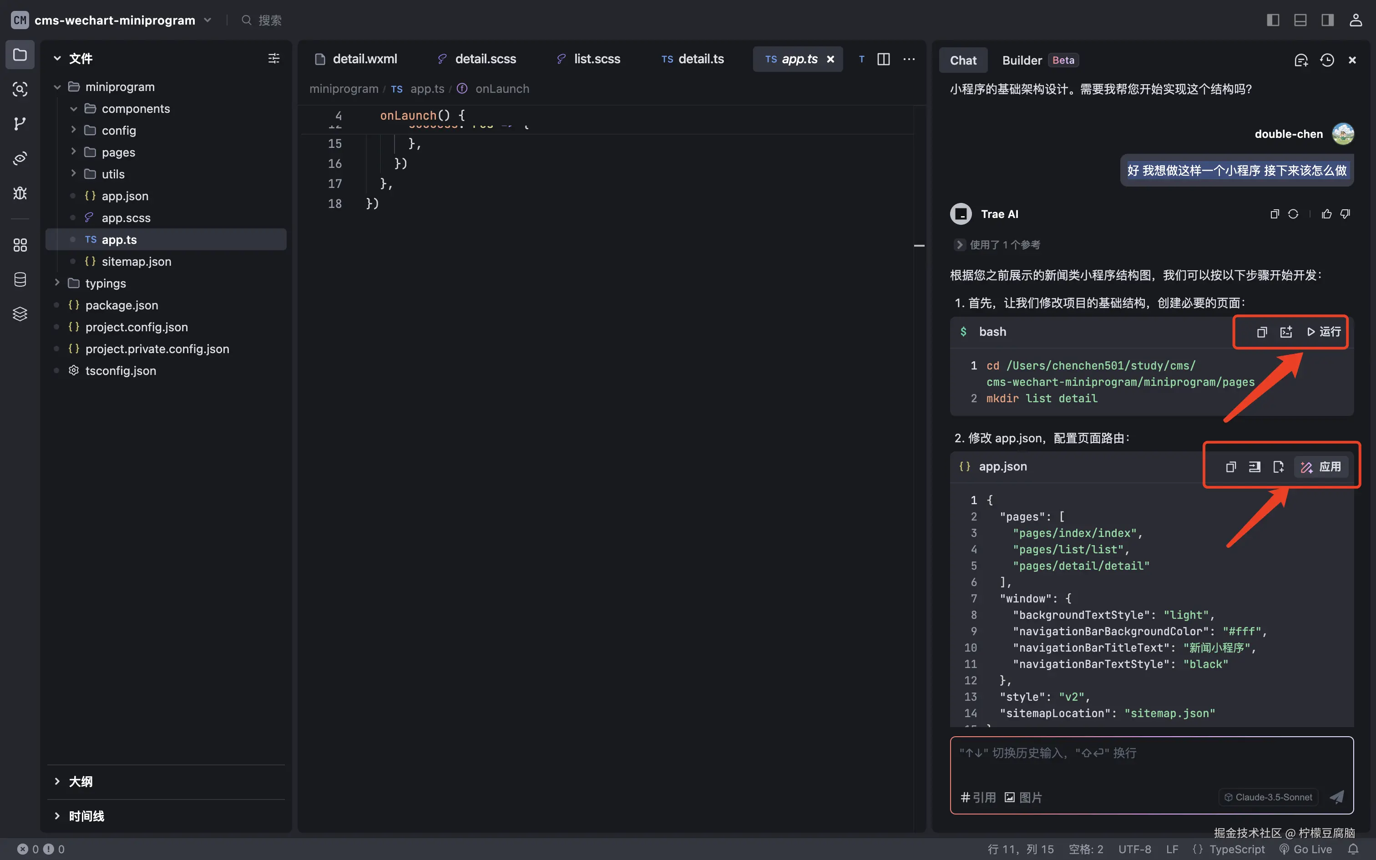Click the chat history clock icon
This screenshot has height=860, width=1376.
coord(1326,60)
